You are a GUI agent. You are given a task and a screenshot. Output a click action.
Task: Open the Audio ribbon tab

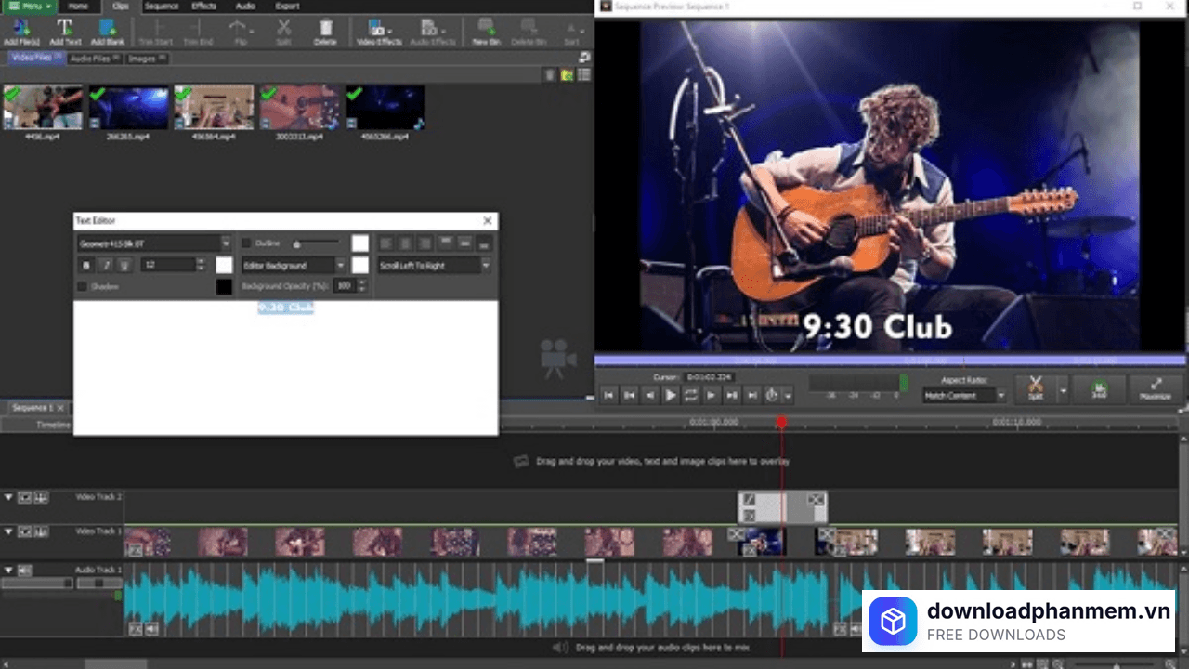click(x=245, y=6)
